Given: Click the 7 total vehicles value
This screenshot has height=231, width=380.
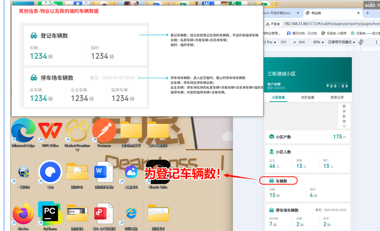Looking at the screenshot, I should 271,224.
